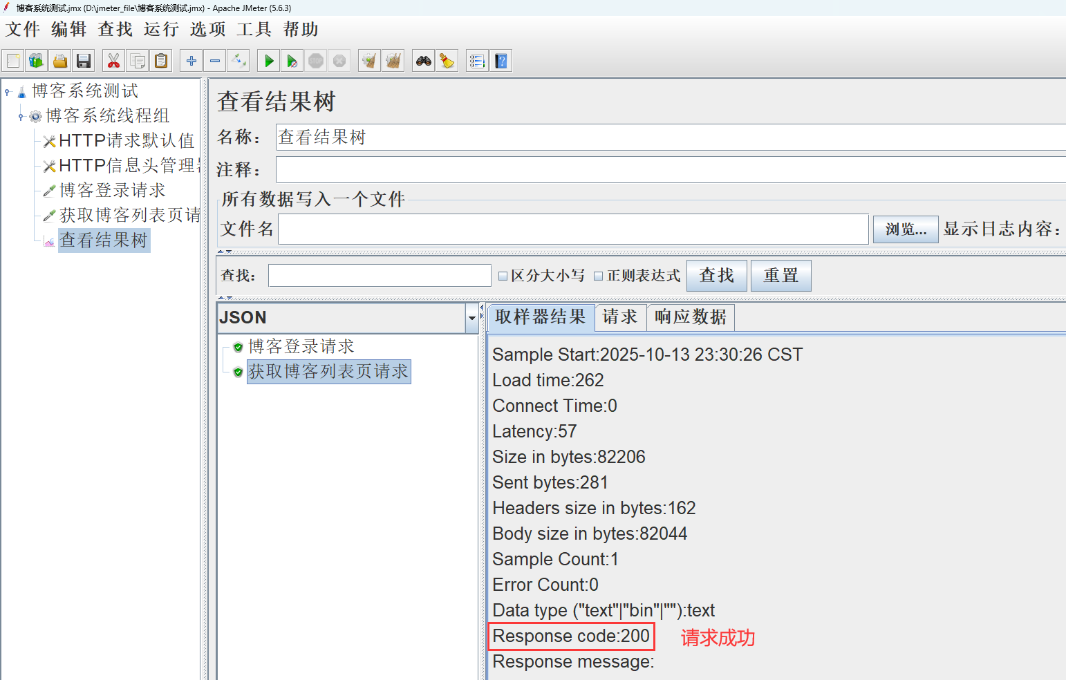The image size is (1066, 680).
Task: Click the Open file folder icon
Action: pos(60,61)
